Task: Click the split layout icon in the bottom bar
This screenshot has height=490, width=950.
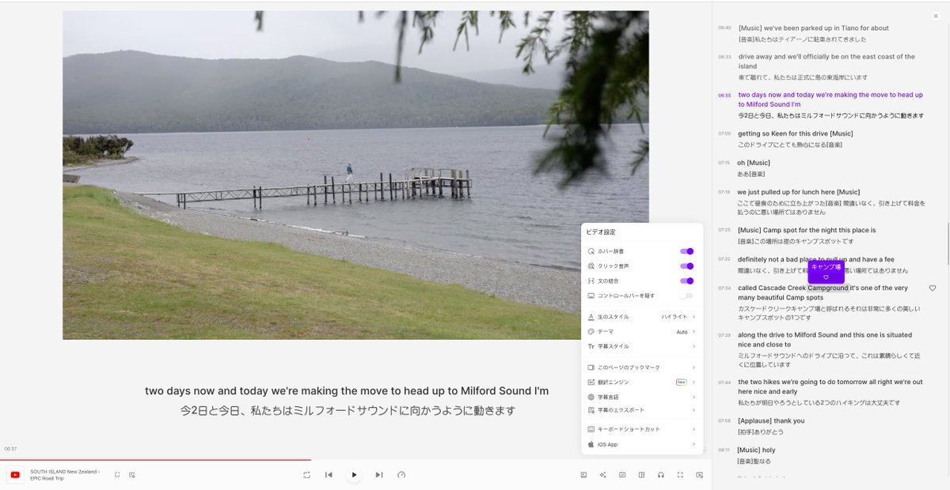Action: pyautogui.click(x=641, y=475)
